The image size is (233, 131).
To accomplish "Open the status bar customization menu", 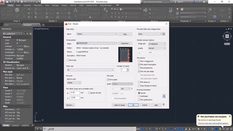I will [231, 129].
